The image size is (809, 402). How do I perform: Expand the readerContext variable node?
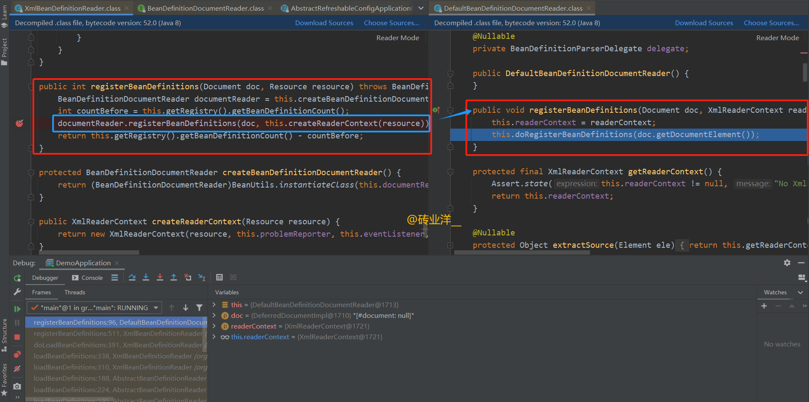pyautogui.click(x=214, y=326)
